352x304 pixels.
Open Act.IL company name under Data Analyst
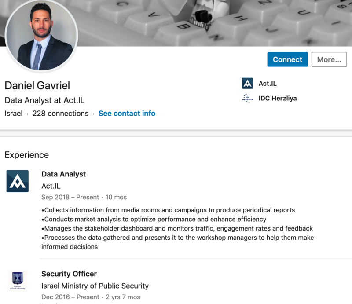(51, 186)
